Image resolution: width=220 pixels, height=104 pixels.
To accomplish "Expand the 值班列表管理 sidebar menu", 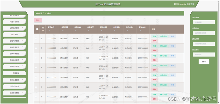I will [14, 41].
